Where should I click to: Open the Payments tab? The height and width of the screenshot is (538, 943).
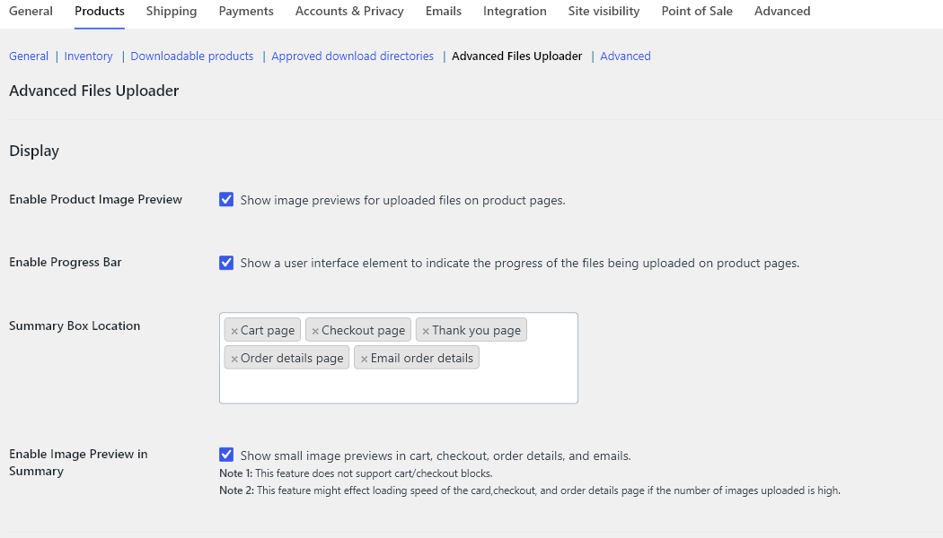[246, 12]
